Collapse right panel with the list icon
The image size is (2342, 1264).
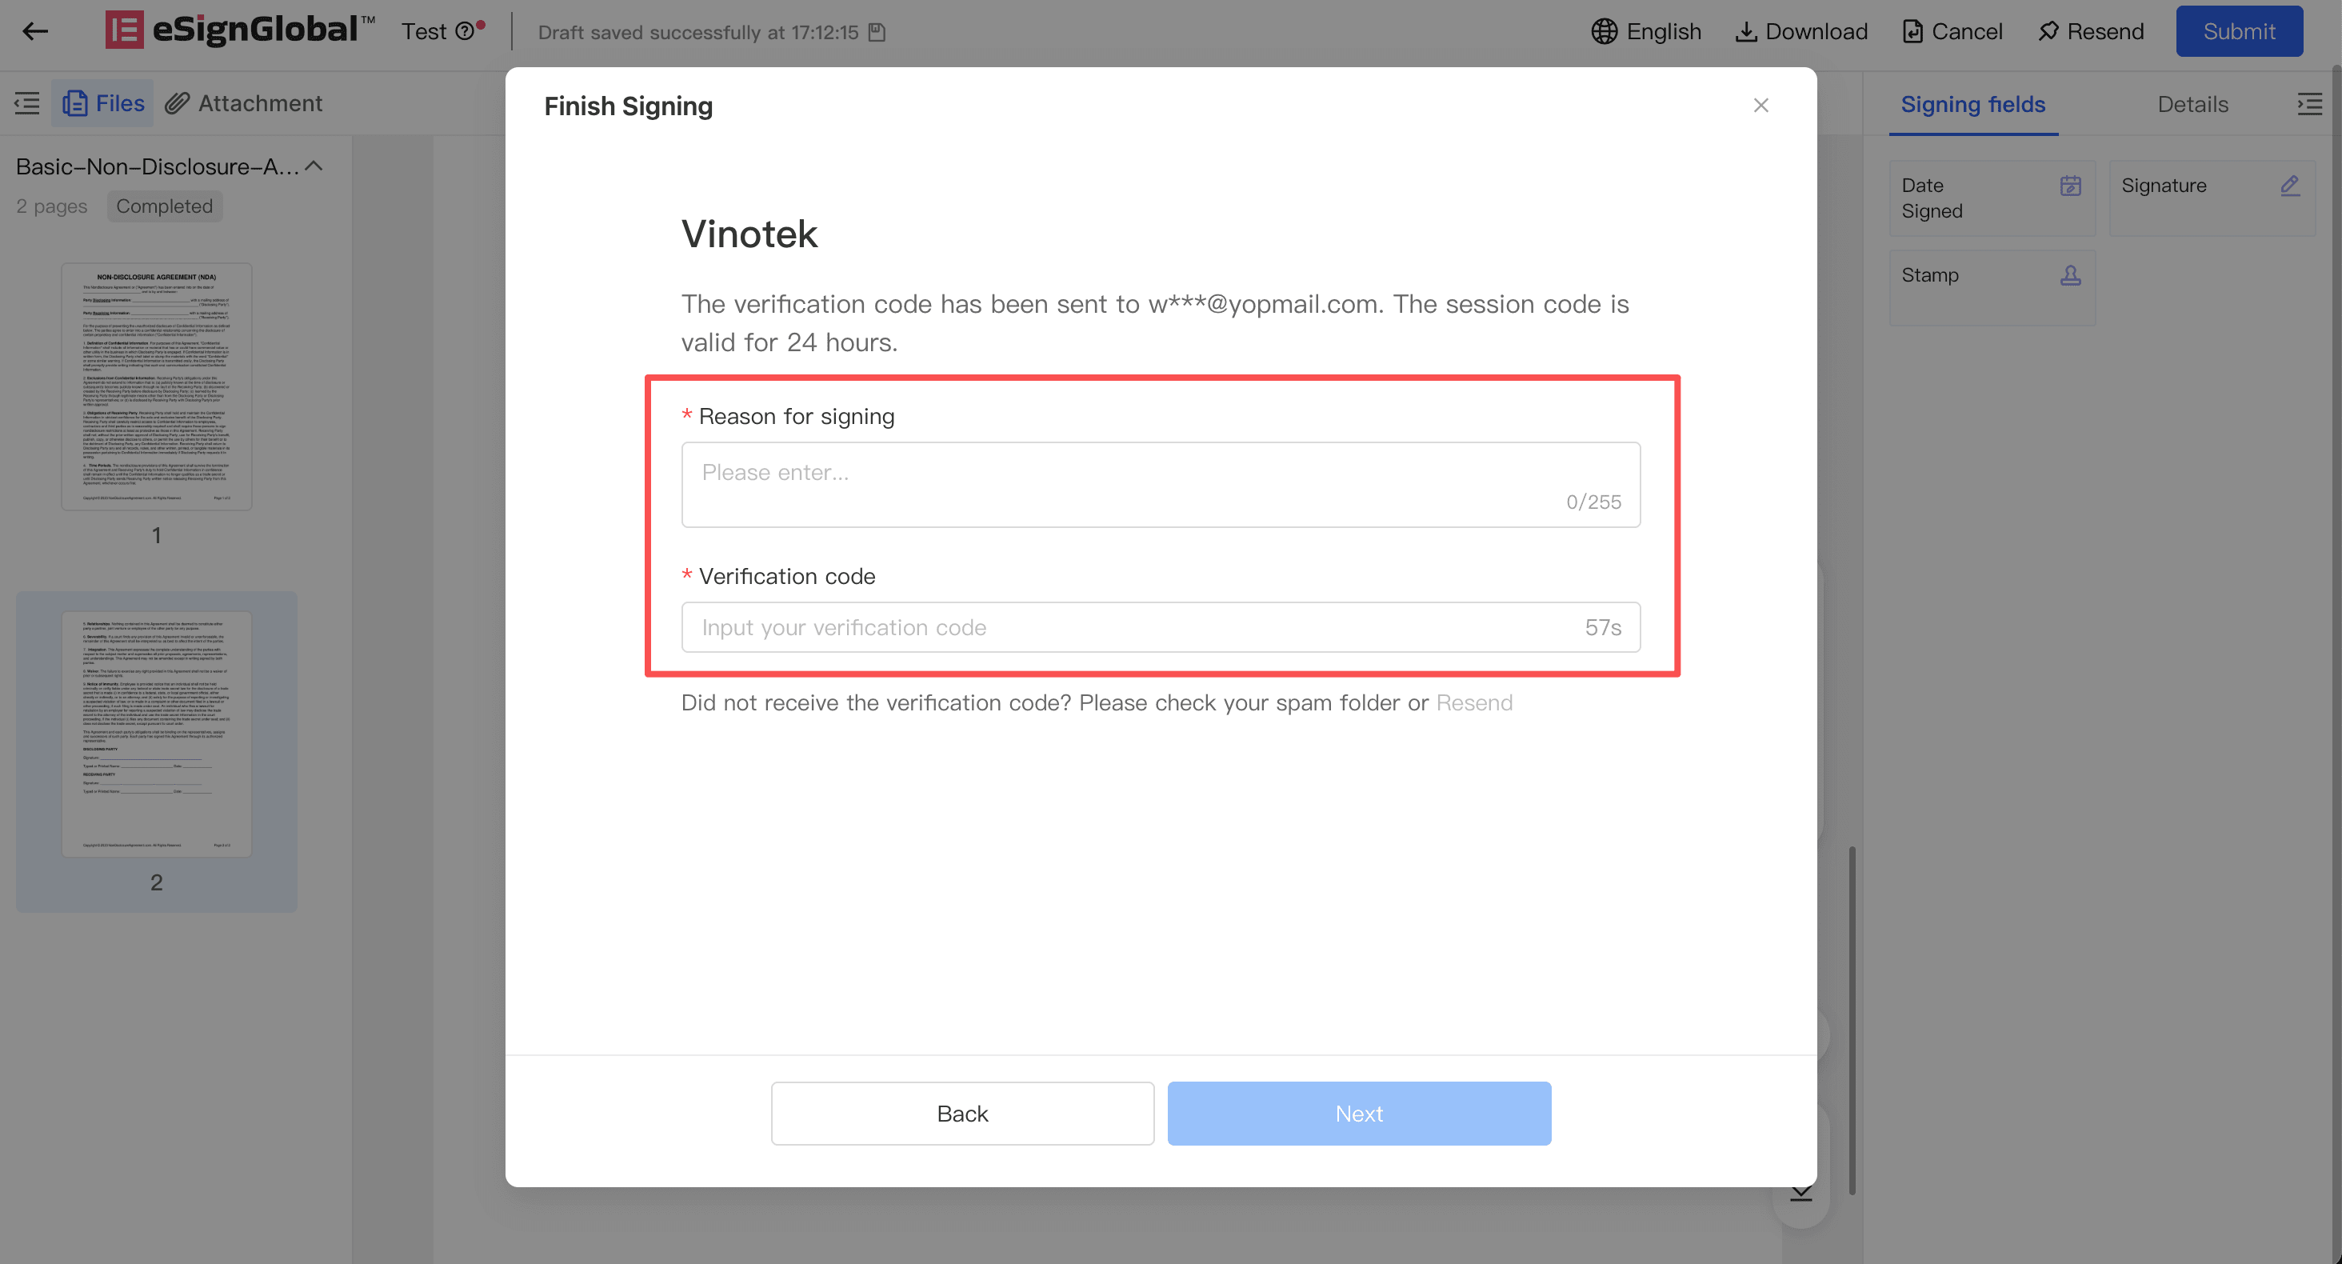pos(2309,104)
